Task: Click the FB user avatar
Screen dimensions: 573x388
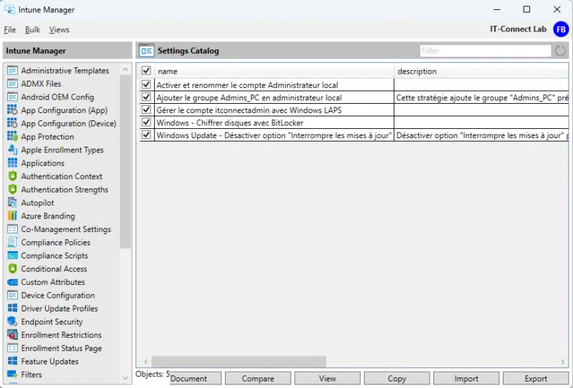Action: pos(561,29)
